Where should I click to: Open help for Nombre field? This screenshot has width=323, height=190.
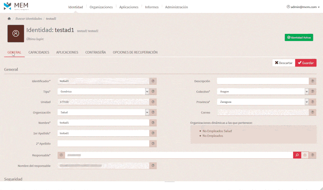(153, 122)
